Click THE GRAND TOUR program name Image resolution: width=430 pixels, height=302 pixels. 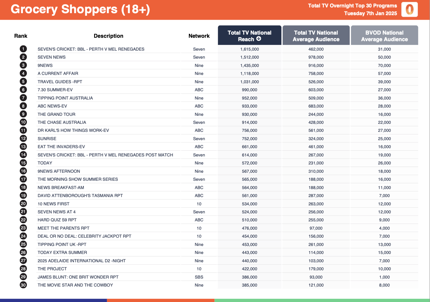pos(56,114)
